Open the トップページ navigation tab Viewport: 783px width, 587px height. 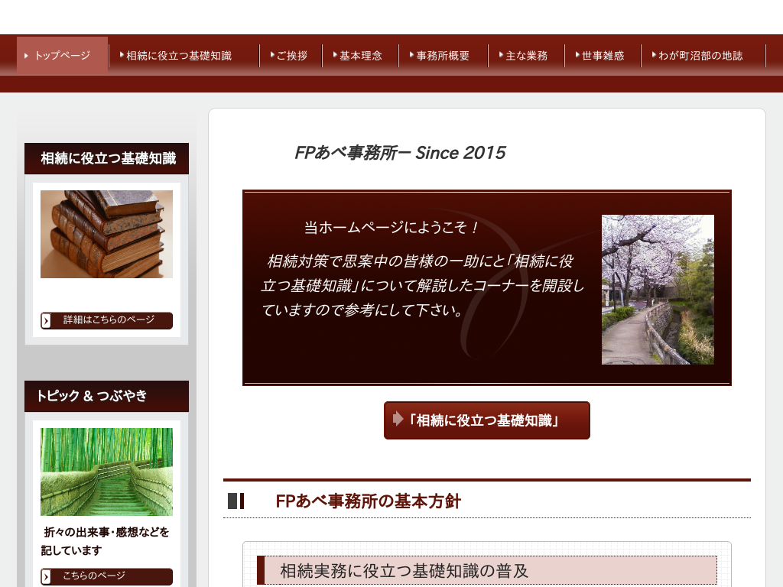pyautogui.click(x=62, y=56)
